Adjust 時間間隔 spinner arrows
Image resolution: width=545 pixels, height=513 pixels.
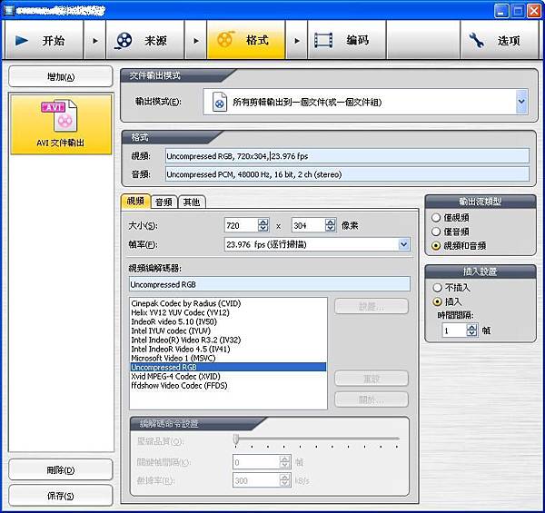pos(471,330)
